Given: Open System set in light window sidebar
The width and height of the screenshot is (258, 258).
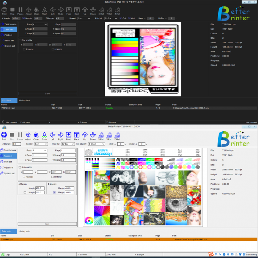Looking at the screenshot, I should tap(9, 173).
